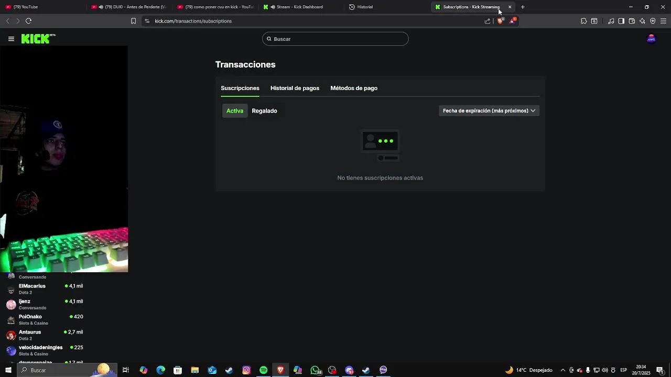Click the ESP language indicator
671x377 pixels.
click(x=623, y=370)
